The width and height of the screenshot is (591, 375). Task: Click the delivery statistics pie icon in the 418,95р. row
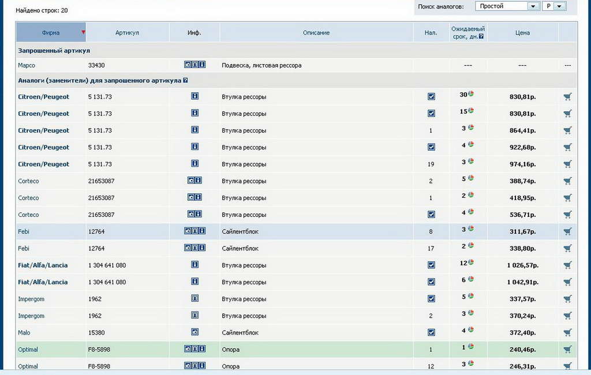(471, 195)
